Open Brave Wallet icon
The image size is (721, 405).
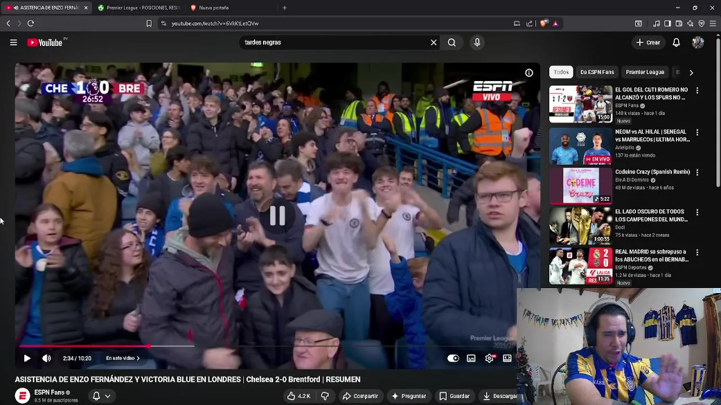(x=679, y=24)
